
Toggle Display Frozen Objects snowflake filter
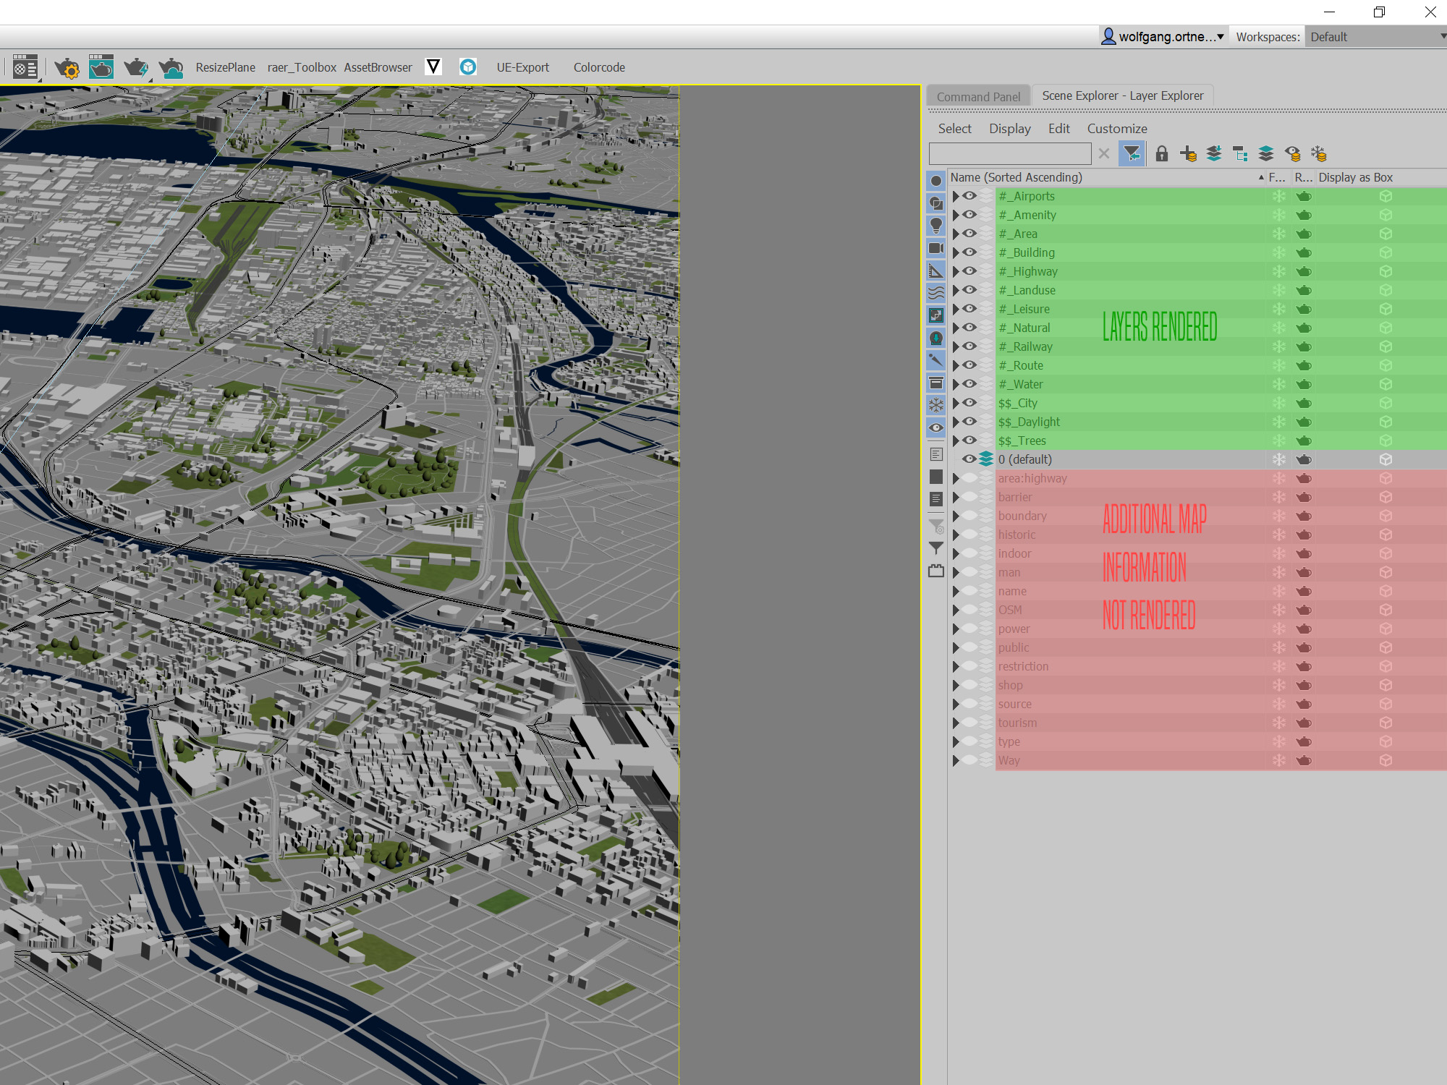pyautogui.click(x=936, y=405)
